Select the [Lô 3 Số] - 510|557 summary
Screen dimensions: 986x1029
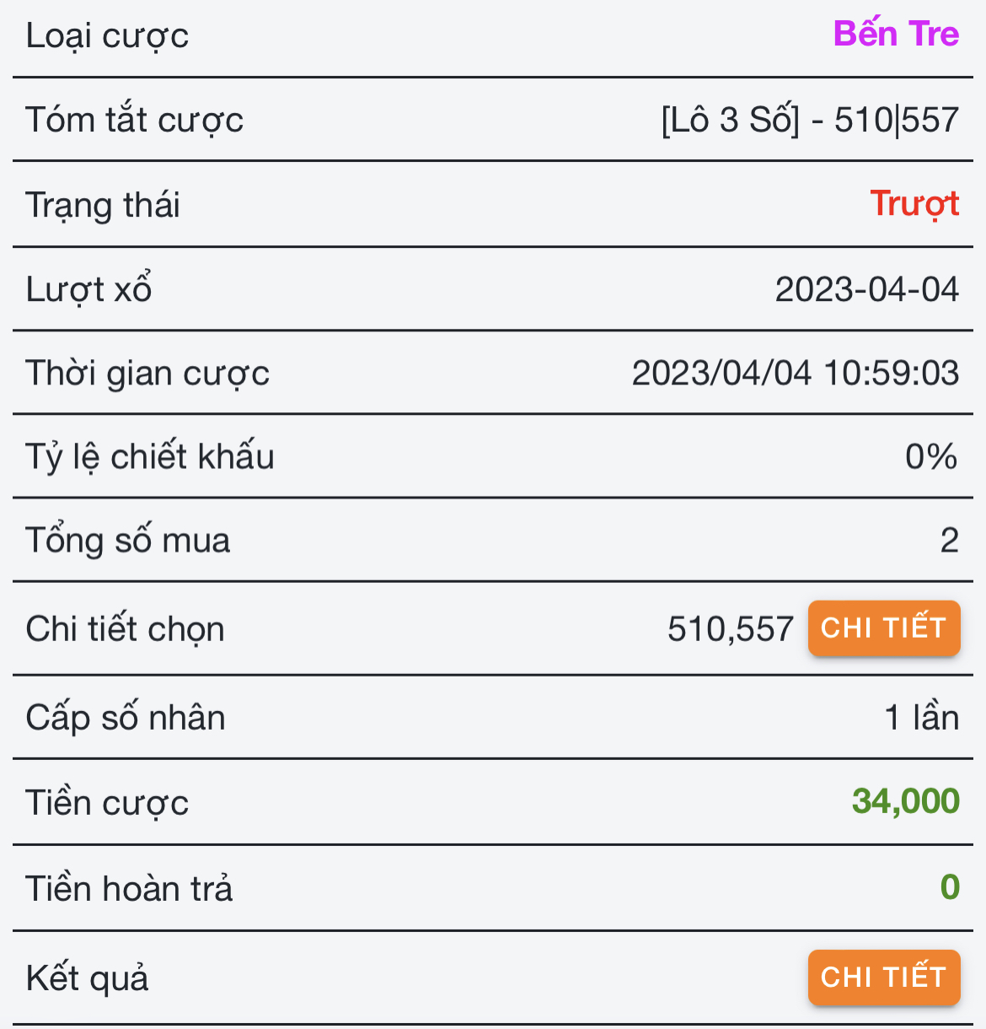coord(810,121)
